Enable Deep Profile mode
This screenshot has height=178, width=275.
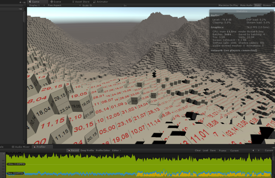point(87,151)
